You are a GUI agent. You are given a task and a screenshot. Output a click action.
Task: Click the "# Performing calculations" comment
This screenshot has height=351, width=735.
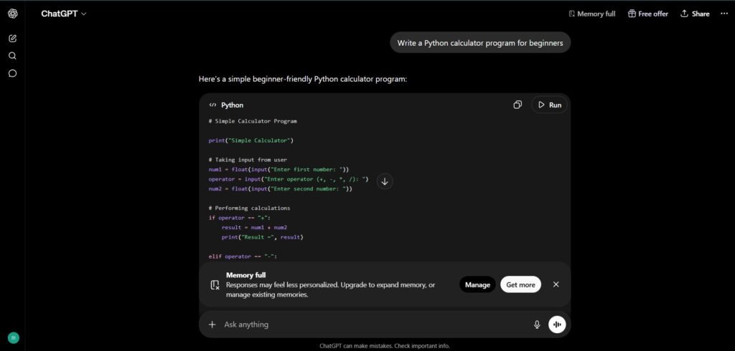(249, 208)
